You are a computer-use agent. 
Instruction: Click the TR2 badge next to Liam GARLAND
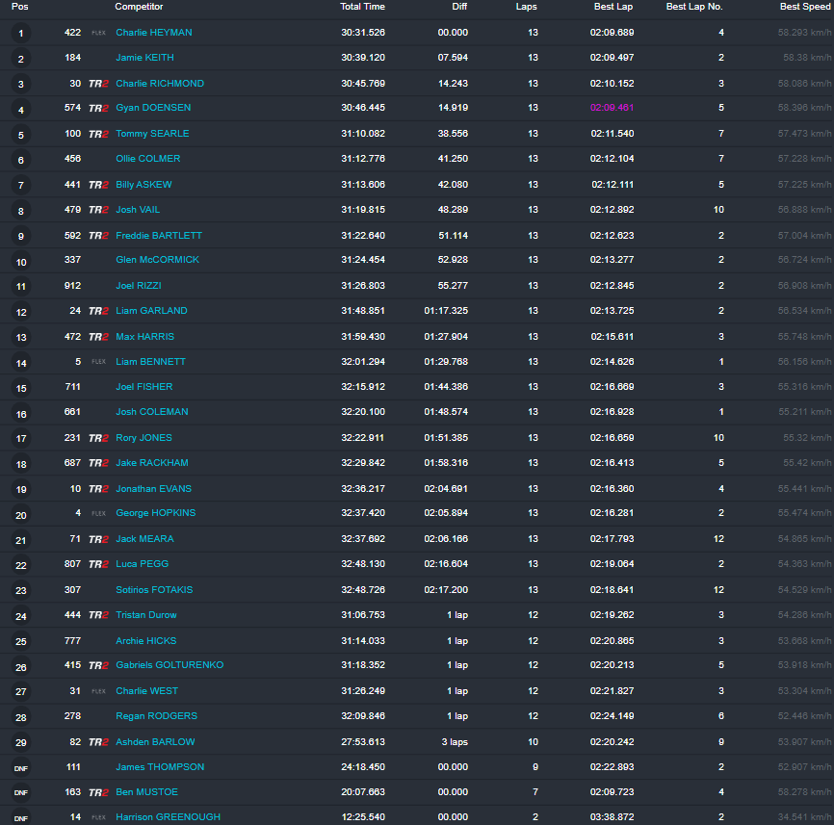(98, 311)
